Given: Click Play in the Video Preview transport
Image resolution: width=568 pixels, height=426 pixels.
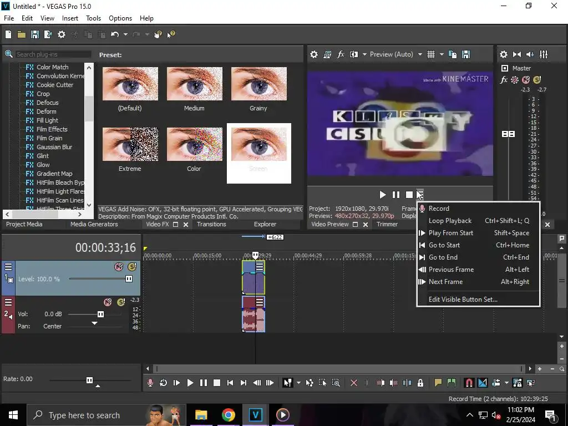Looking at the screenshot, I should click(x=383, y=195).
